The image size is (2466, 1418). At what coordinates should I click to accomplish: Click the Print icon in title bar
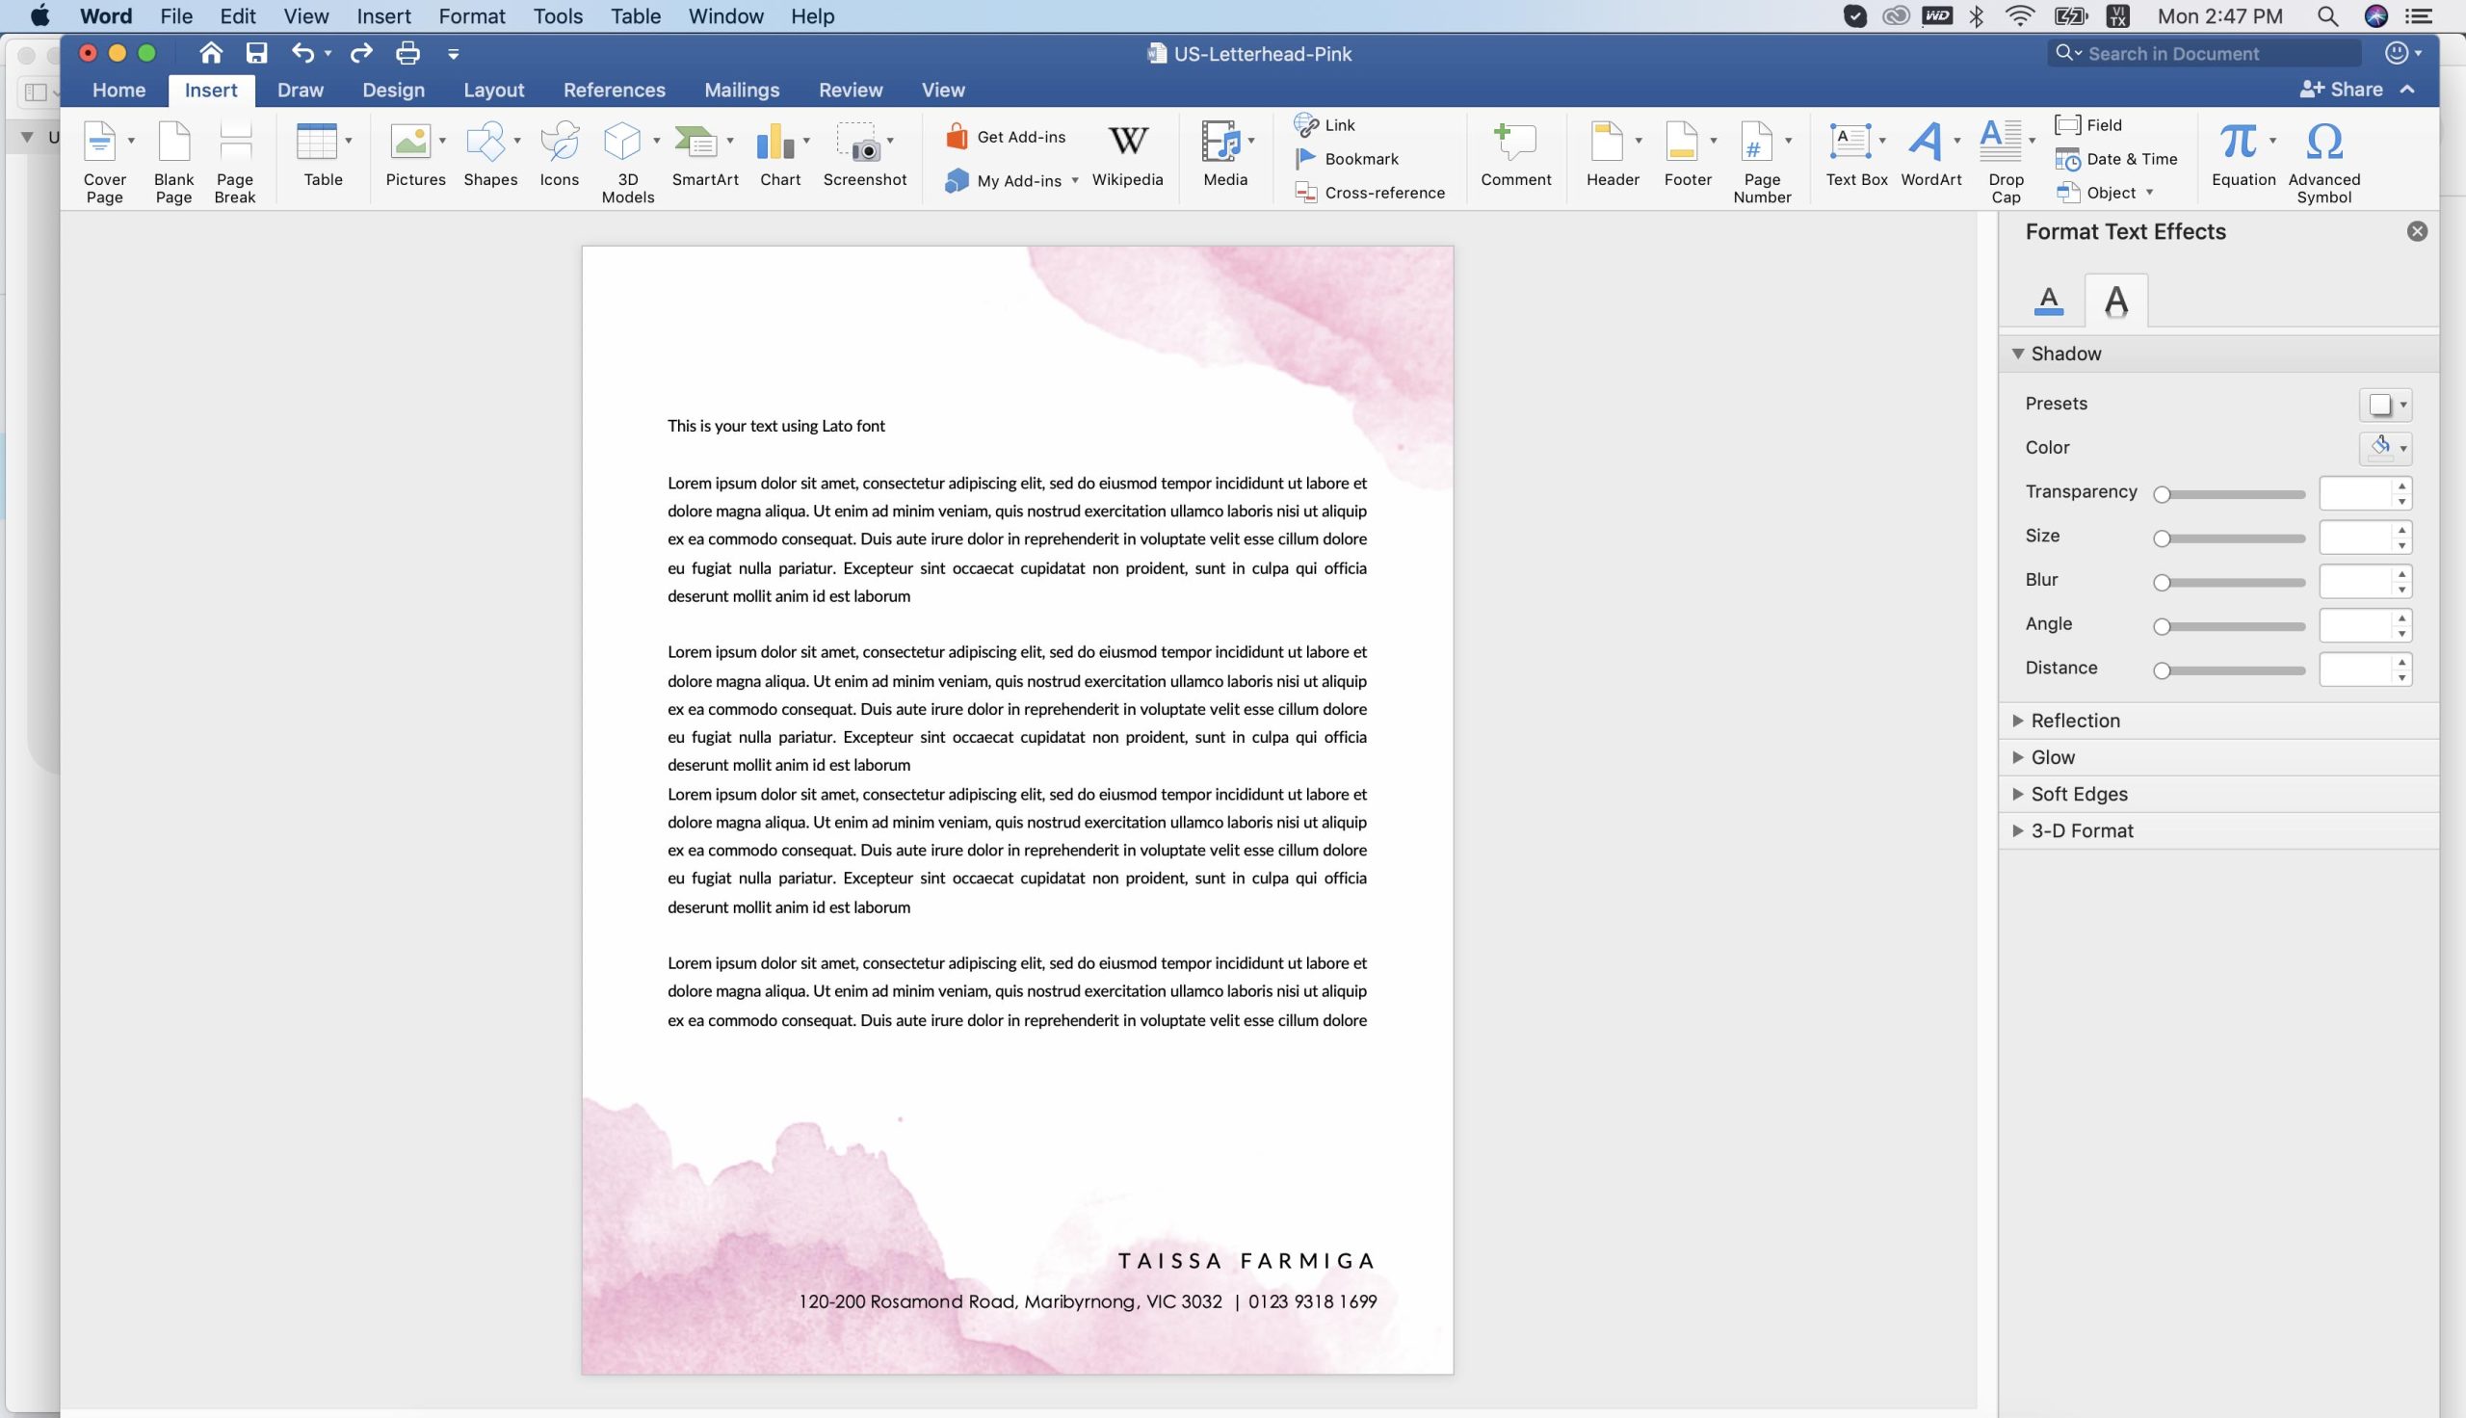pos(407,53)
